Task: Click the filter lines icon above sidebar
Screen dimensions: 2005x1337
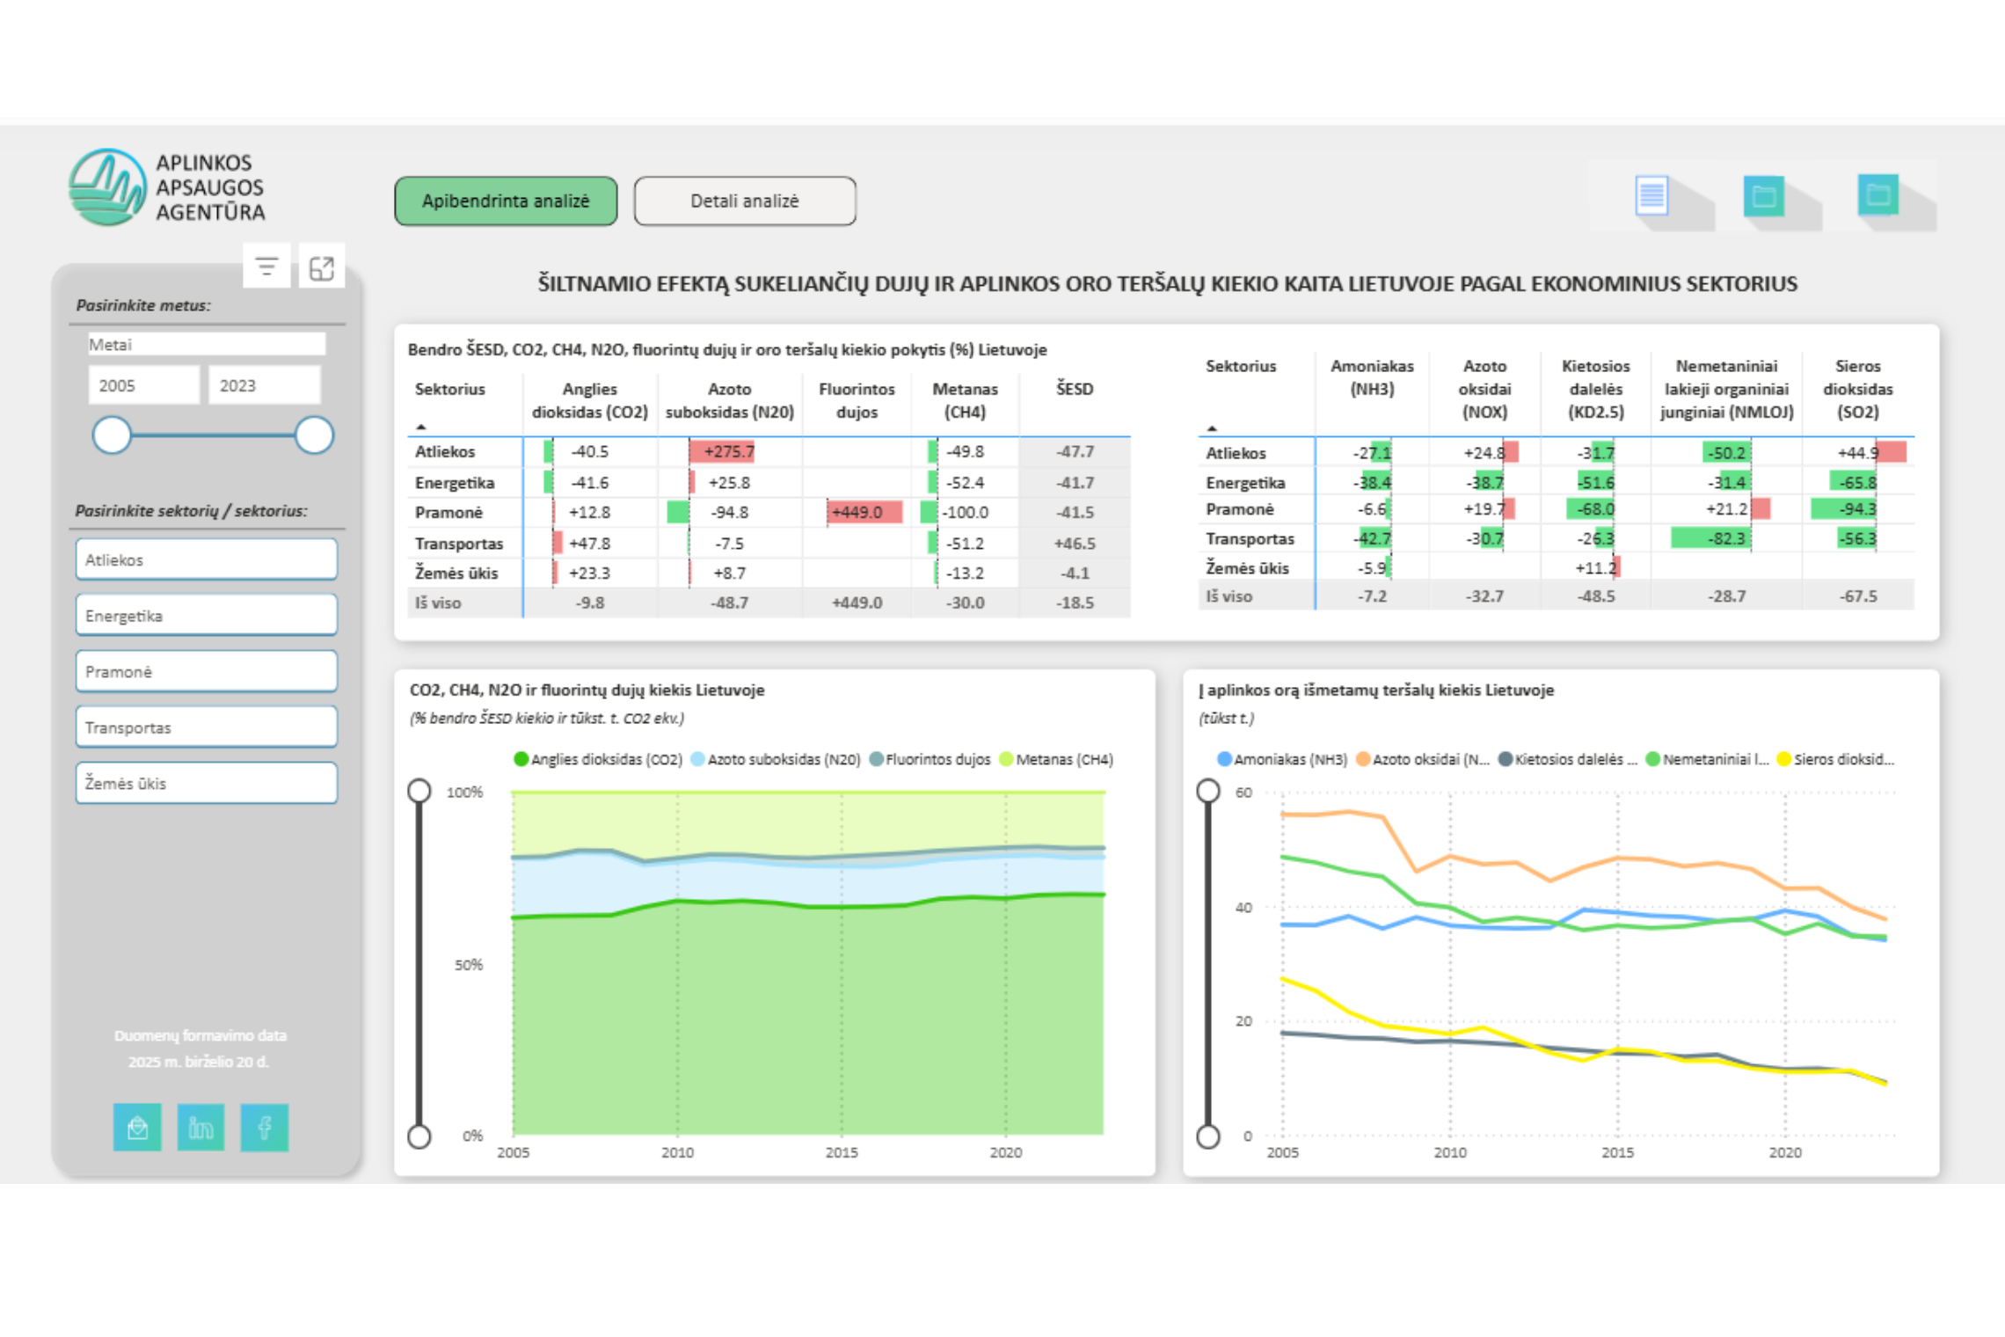Action: coord(266,266)
